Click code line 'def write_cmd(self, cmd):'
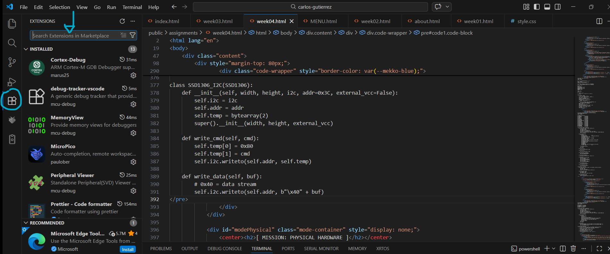Screen dimensions: 610x254 (220, 138)
